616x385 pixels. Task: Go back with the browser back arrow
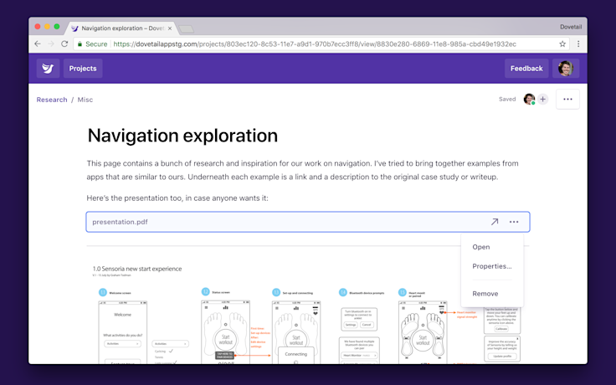[38, 44]
